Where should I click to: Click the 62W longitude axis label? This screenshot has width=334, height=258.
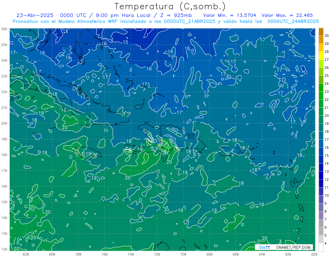coord(288,254)
